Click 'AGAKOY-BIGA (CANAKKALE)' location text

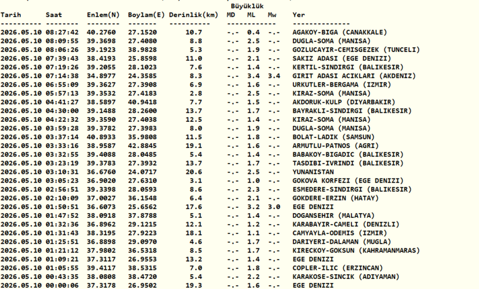[339, 32]
